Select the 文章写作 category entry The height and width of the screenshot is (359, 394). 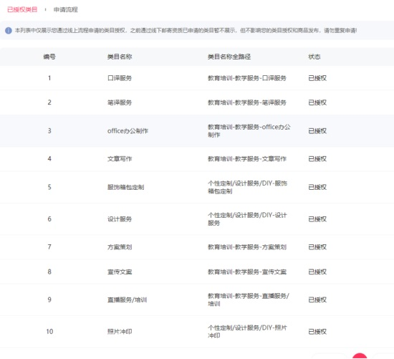[x=120, y=159]
